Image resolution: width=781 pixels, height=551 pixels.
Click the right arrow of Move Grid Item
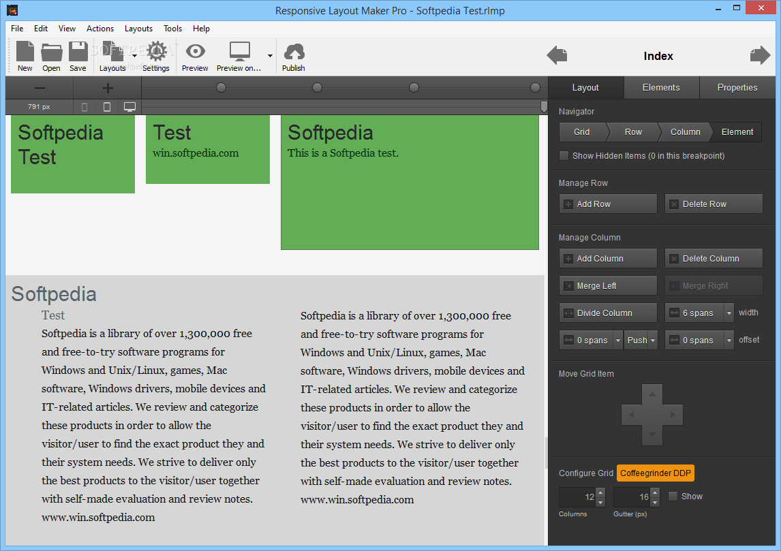point(673,415)
